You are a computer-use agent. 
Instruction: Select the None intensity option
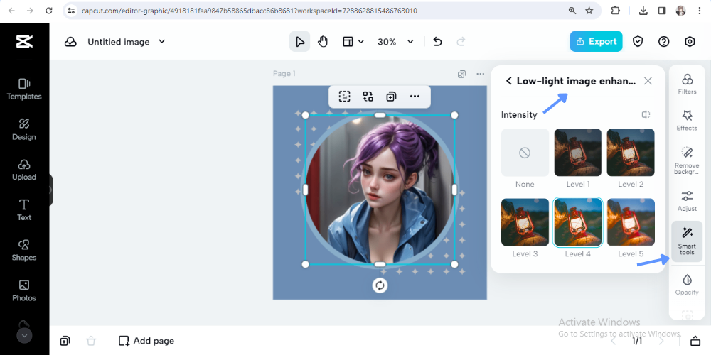click(525, 153)
